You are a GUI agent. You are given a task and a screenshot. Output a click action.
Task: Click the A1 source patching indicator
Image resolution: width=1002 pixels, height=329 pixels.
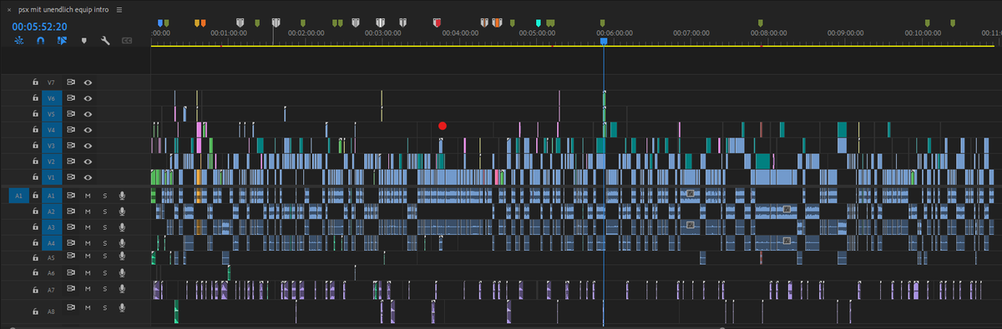[18, 195]
